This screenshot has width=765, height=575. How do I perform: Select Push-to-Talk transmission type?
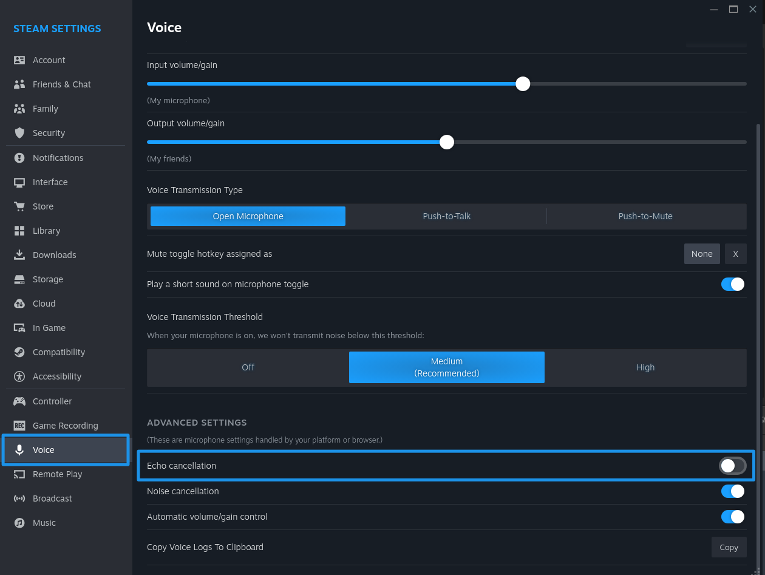click(447, 216)
